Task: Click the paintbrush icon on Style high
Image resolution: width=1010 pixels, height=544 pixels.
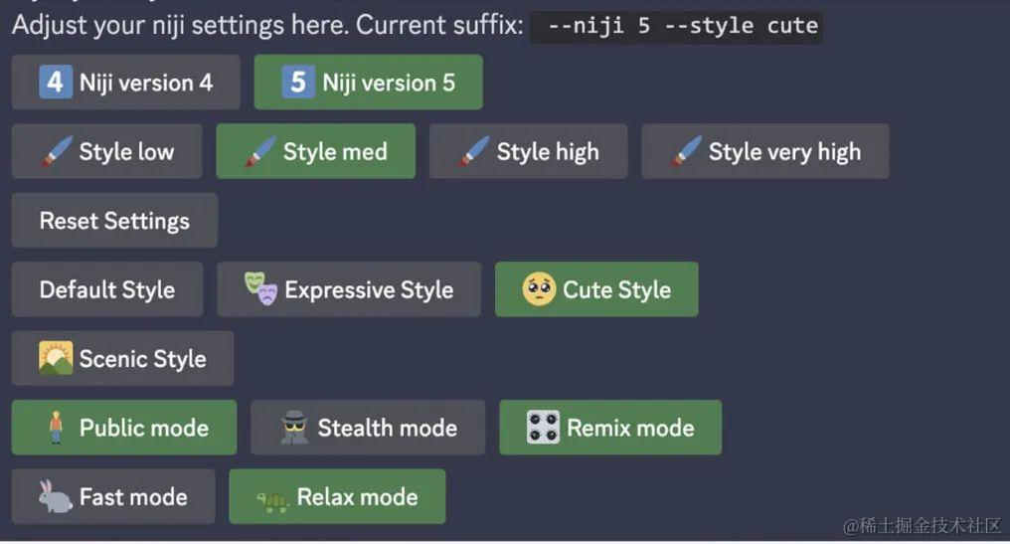Action: [473, 151]
